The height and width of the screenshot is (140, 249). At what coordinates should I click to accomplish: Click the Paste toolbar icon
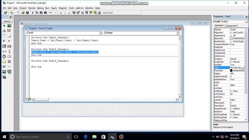(41, 13)
